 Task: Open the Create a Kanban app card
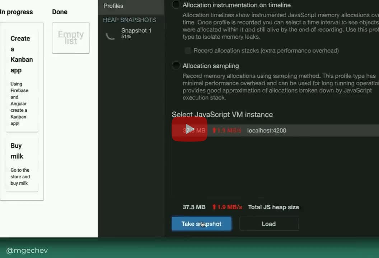22,81
